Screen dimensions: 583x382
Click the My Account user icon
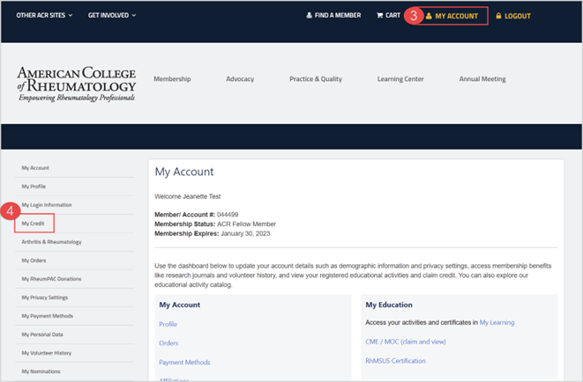429,16
